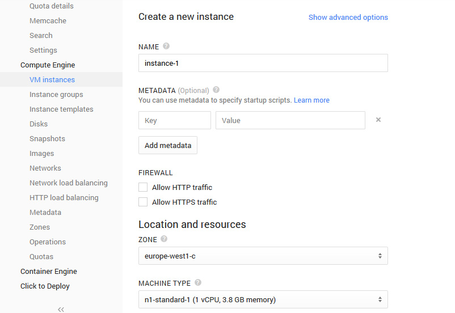Enable Allow HTTPS traffic checkbox

(x=143, y=202)
